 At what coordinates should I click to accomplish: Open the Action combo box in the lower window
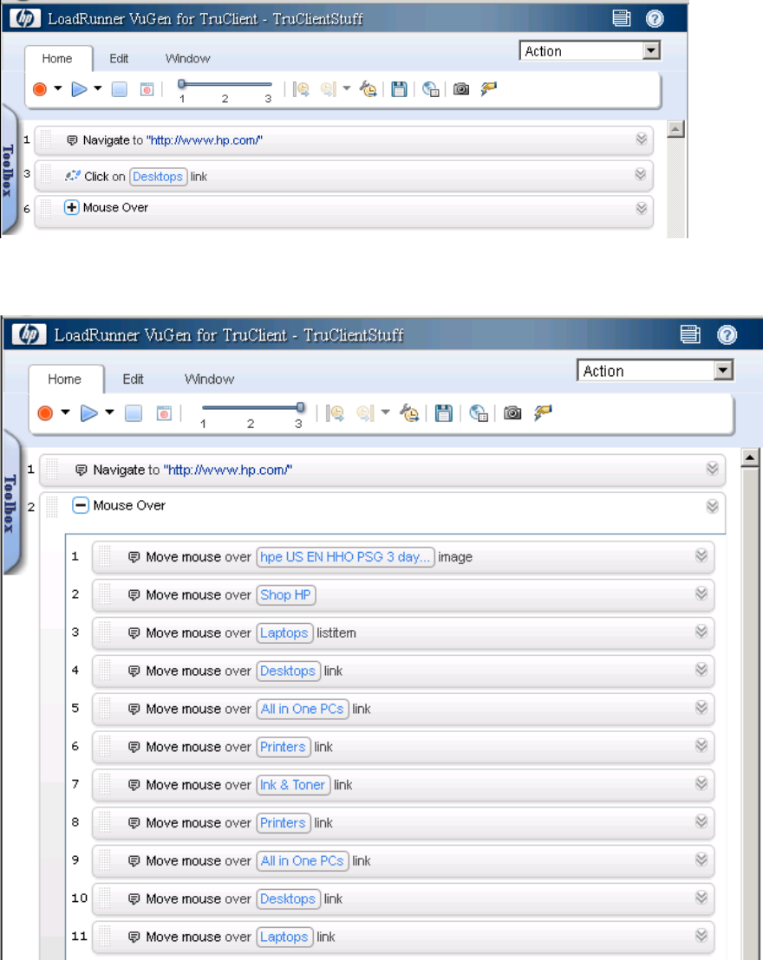tap(655, 371)
